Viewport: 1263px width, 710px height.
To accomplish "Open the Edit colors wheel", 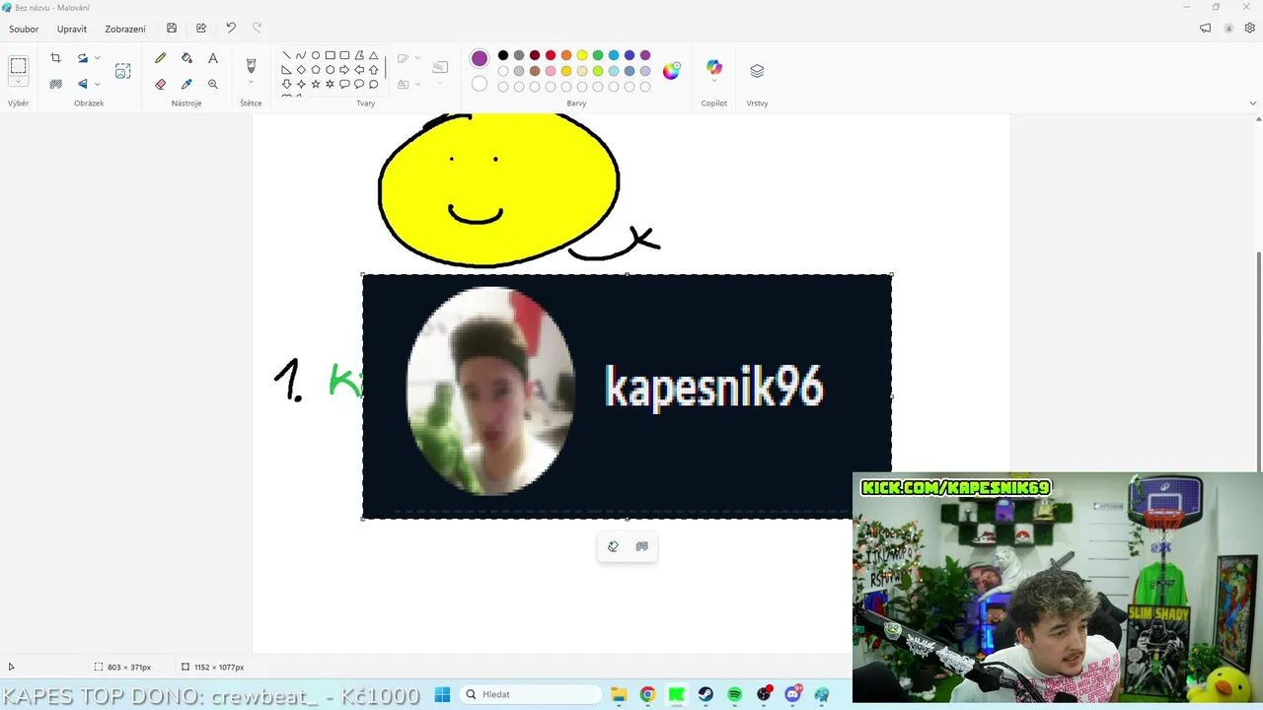I will 671,71.
